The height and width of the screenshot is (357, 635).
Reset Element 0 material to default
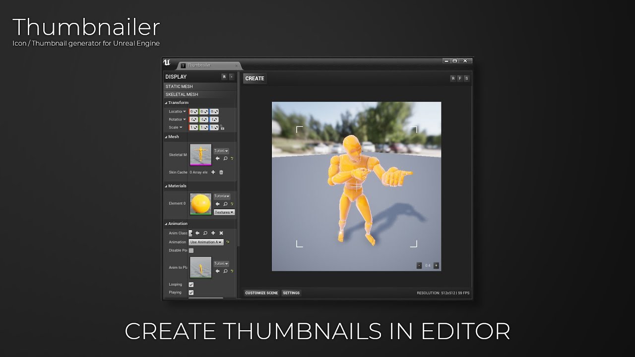pyautogui.click(x=232, y=204)
